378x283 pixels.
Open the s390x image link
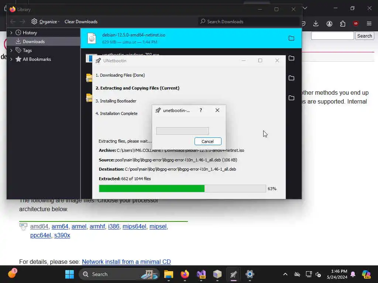(62, 235)
